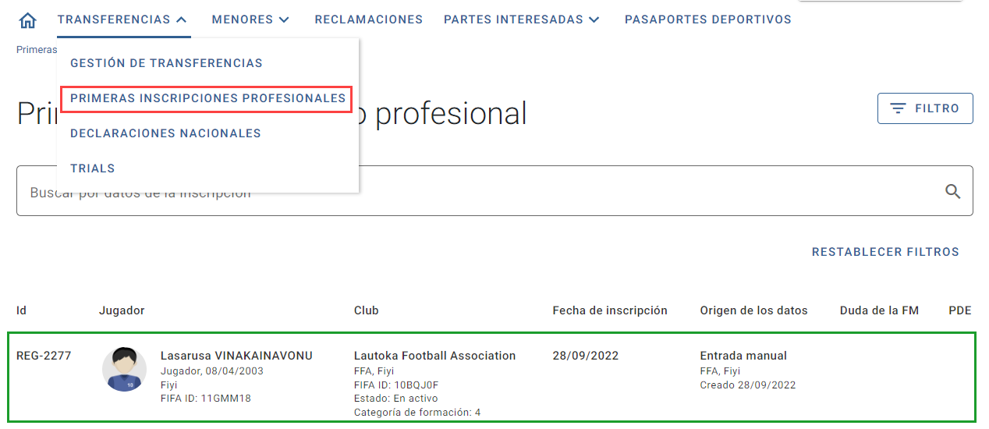Click the FILTRO button
The height and width of the screenshot is (429, 989).
coord(925,108)
